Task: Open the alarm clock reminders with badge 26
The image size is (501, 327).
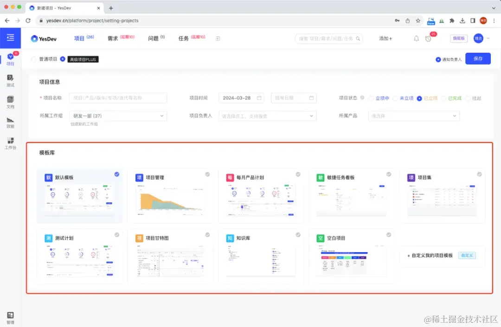Action: coord(428,38)
